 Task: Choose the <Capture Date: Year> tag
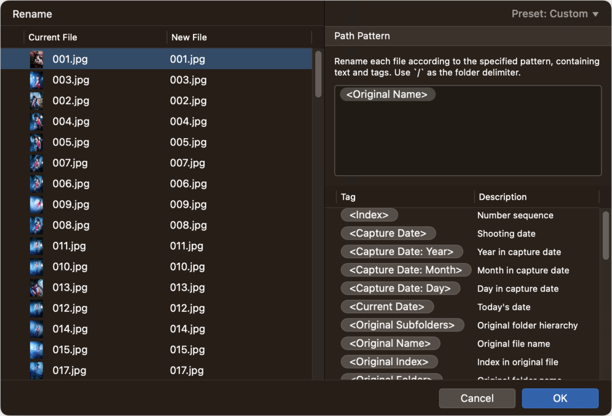tap(401, 251)
